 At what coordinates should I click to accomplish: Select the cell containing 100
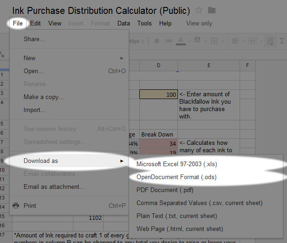[x=158, y=94]
